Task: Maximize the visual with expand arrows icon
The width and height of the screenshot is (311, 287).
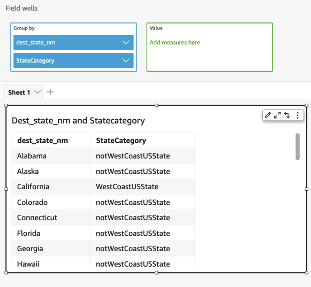Action: click(277, 115)
